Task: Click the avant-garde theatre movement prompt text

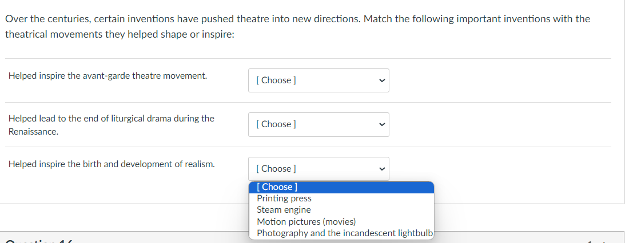Action: click(x=108, y=75)
